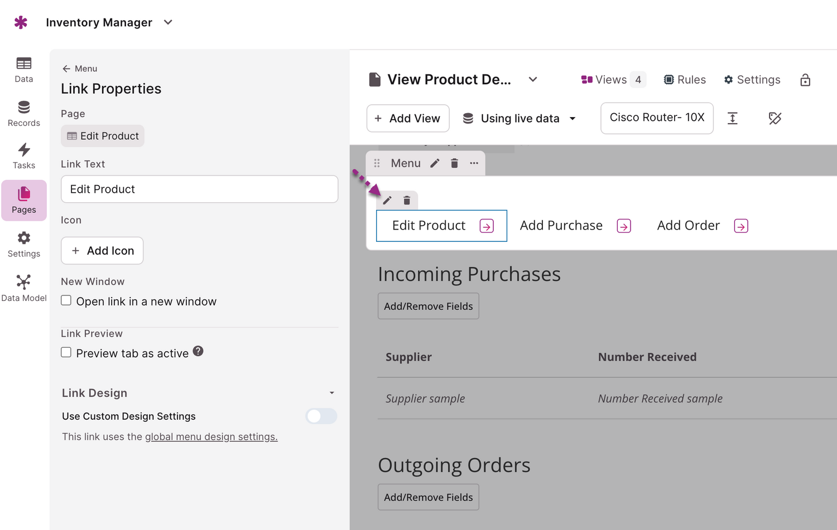Collapse the Link Design section
Screen dimensions: 837x530
pyautogui.click(x=331, y=393)
